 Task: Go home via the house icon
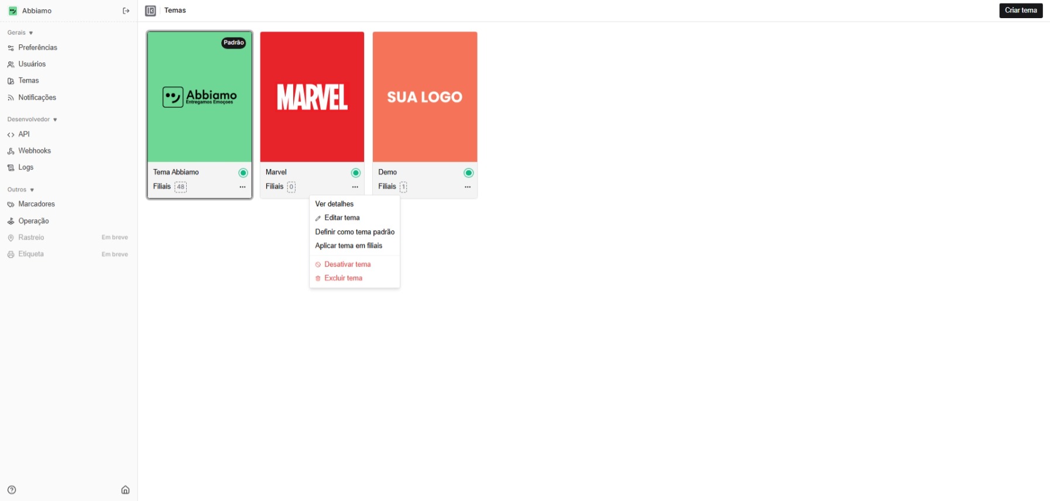[125, 490]
